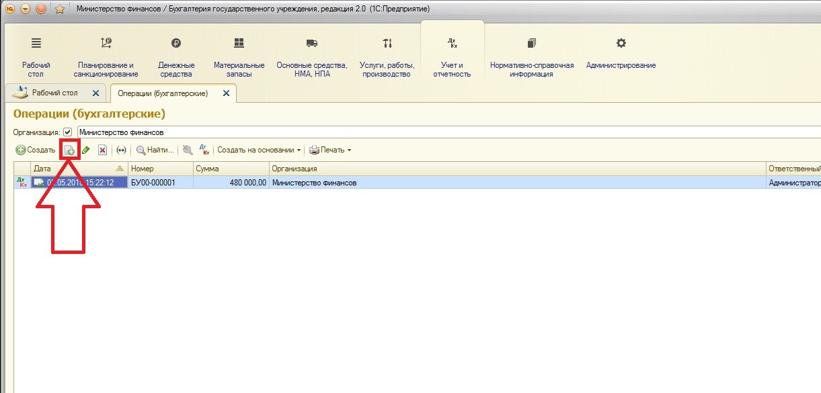This screenshot has height=393, width=821.
Task: Click the copy document icon in toolbar
Action: click(x=69, y=150)
